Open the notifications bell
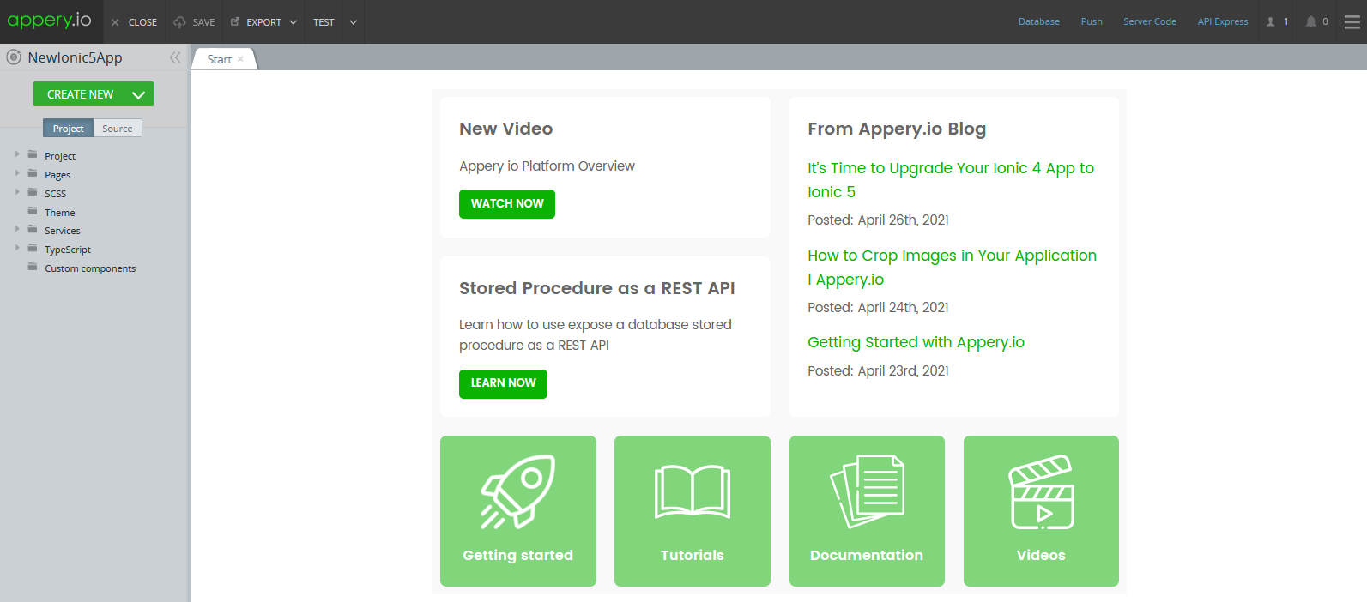This screenshot has height=602, width=1367. point(1310,21)
